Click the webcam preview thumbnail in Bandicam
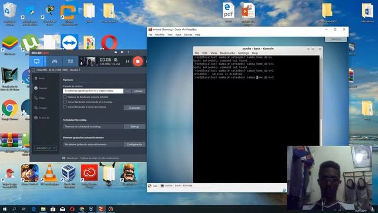Viewport: 378px width, 213px height. tap(89, 62)
